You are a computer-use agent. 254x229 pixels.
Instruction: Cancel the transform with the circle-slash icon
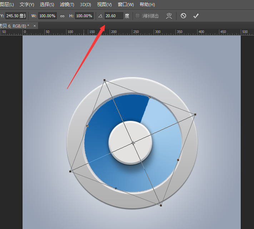(183, 16)
